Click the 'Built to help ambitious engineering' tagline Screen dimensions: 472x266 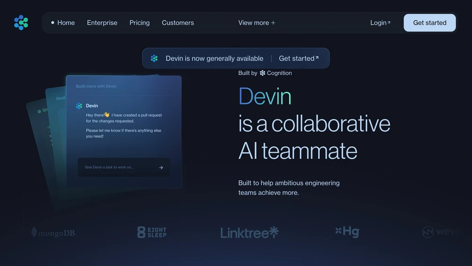(289, 188)
